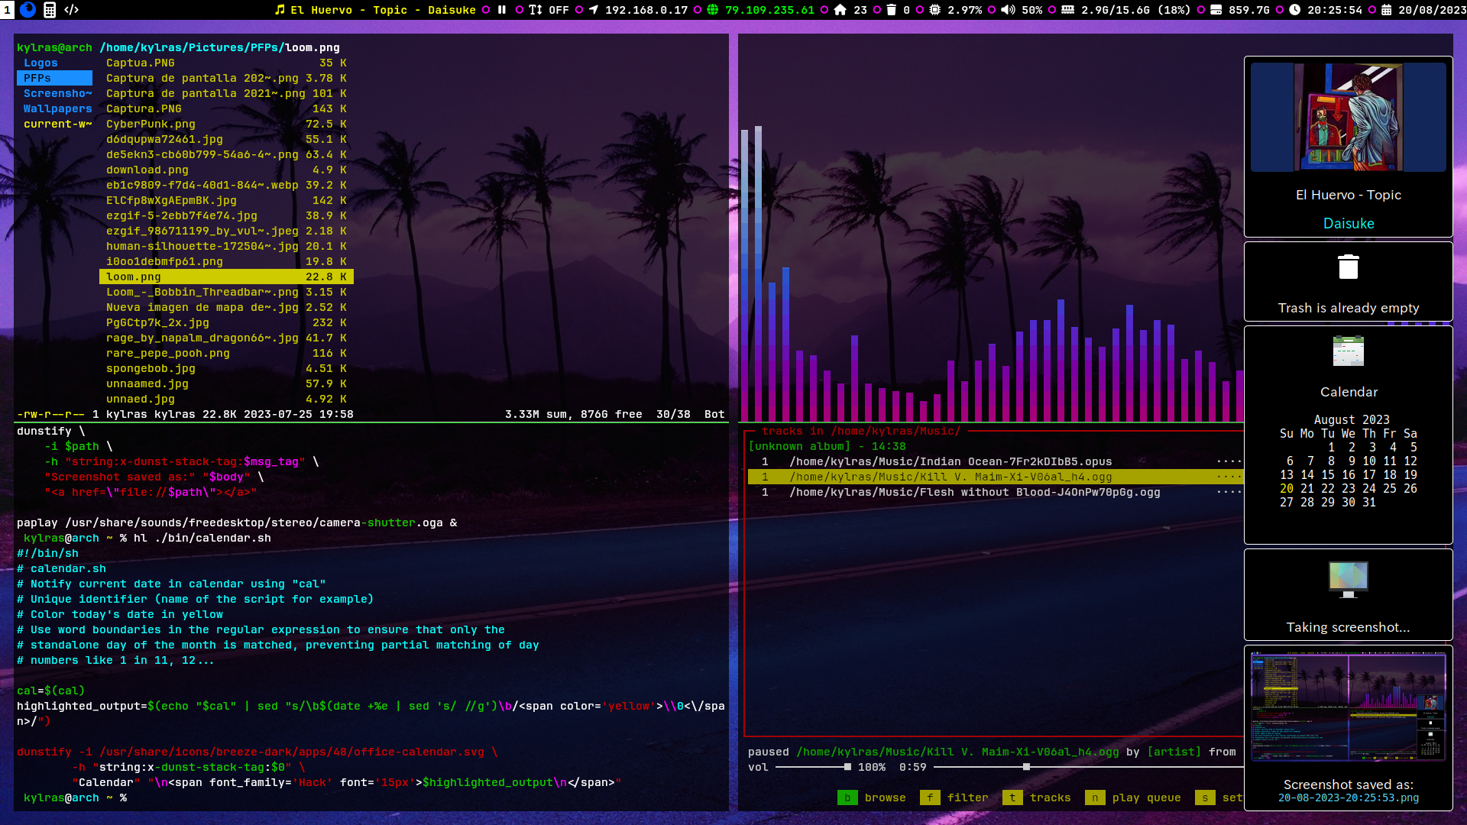Select highlighted Kill V. Maim track

(995, 477)
